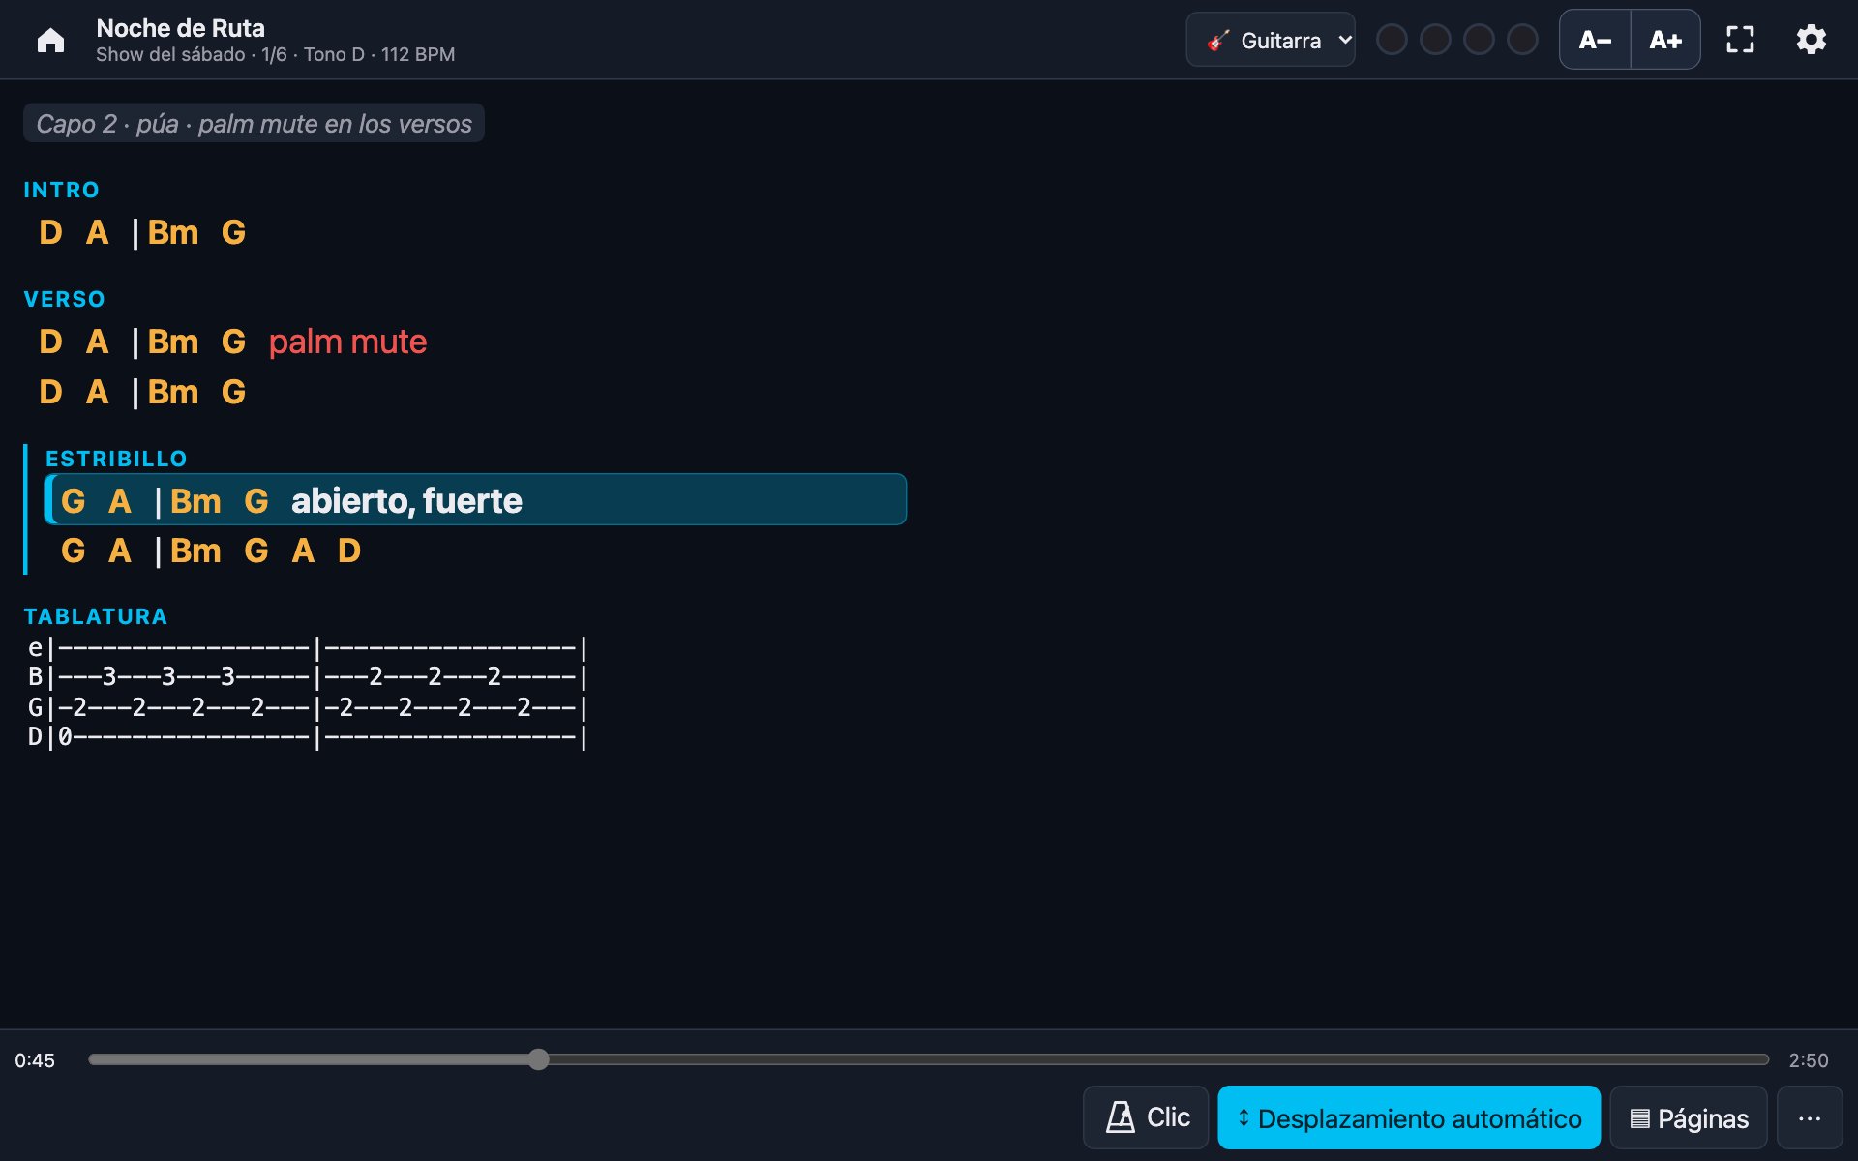
Task: Toggle the Clic metronome
Action: click(1146, 1117)
